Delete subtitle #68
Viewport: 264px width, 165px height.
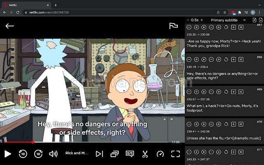(241, 59)
